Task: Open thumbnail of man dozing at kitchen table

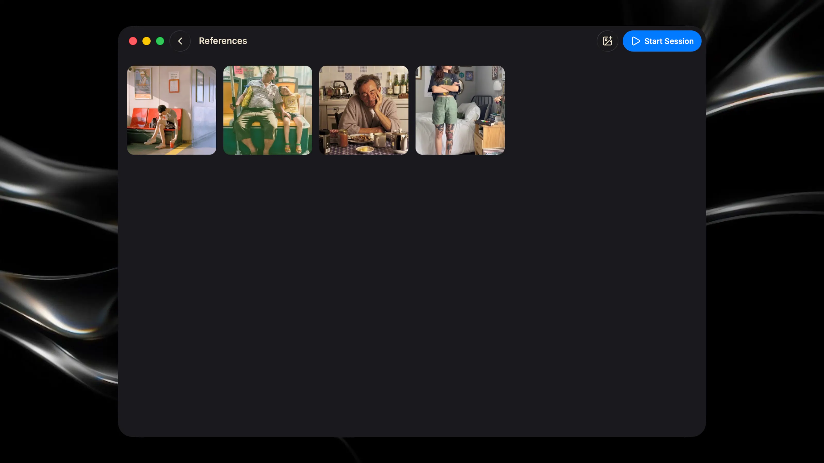Action: coord(364,110)
